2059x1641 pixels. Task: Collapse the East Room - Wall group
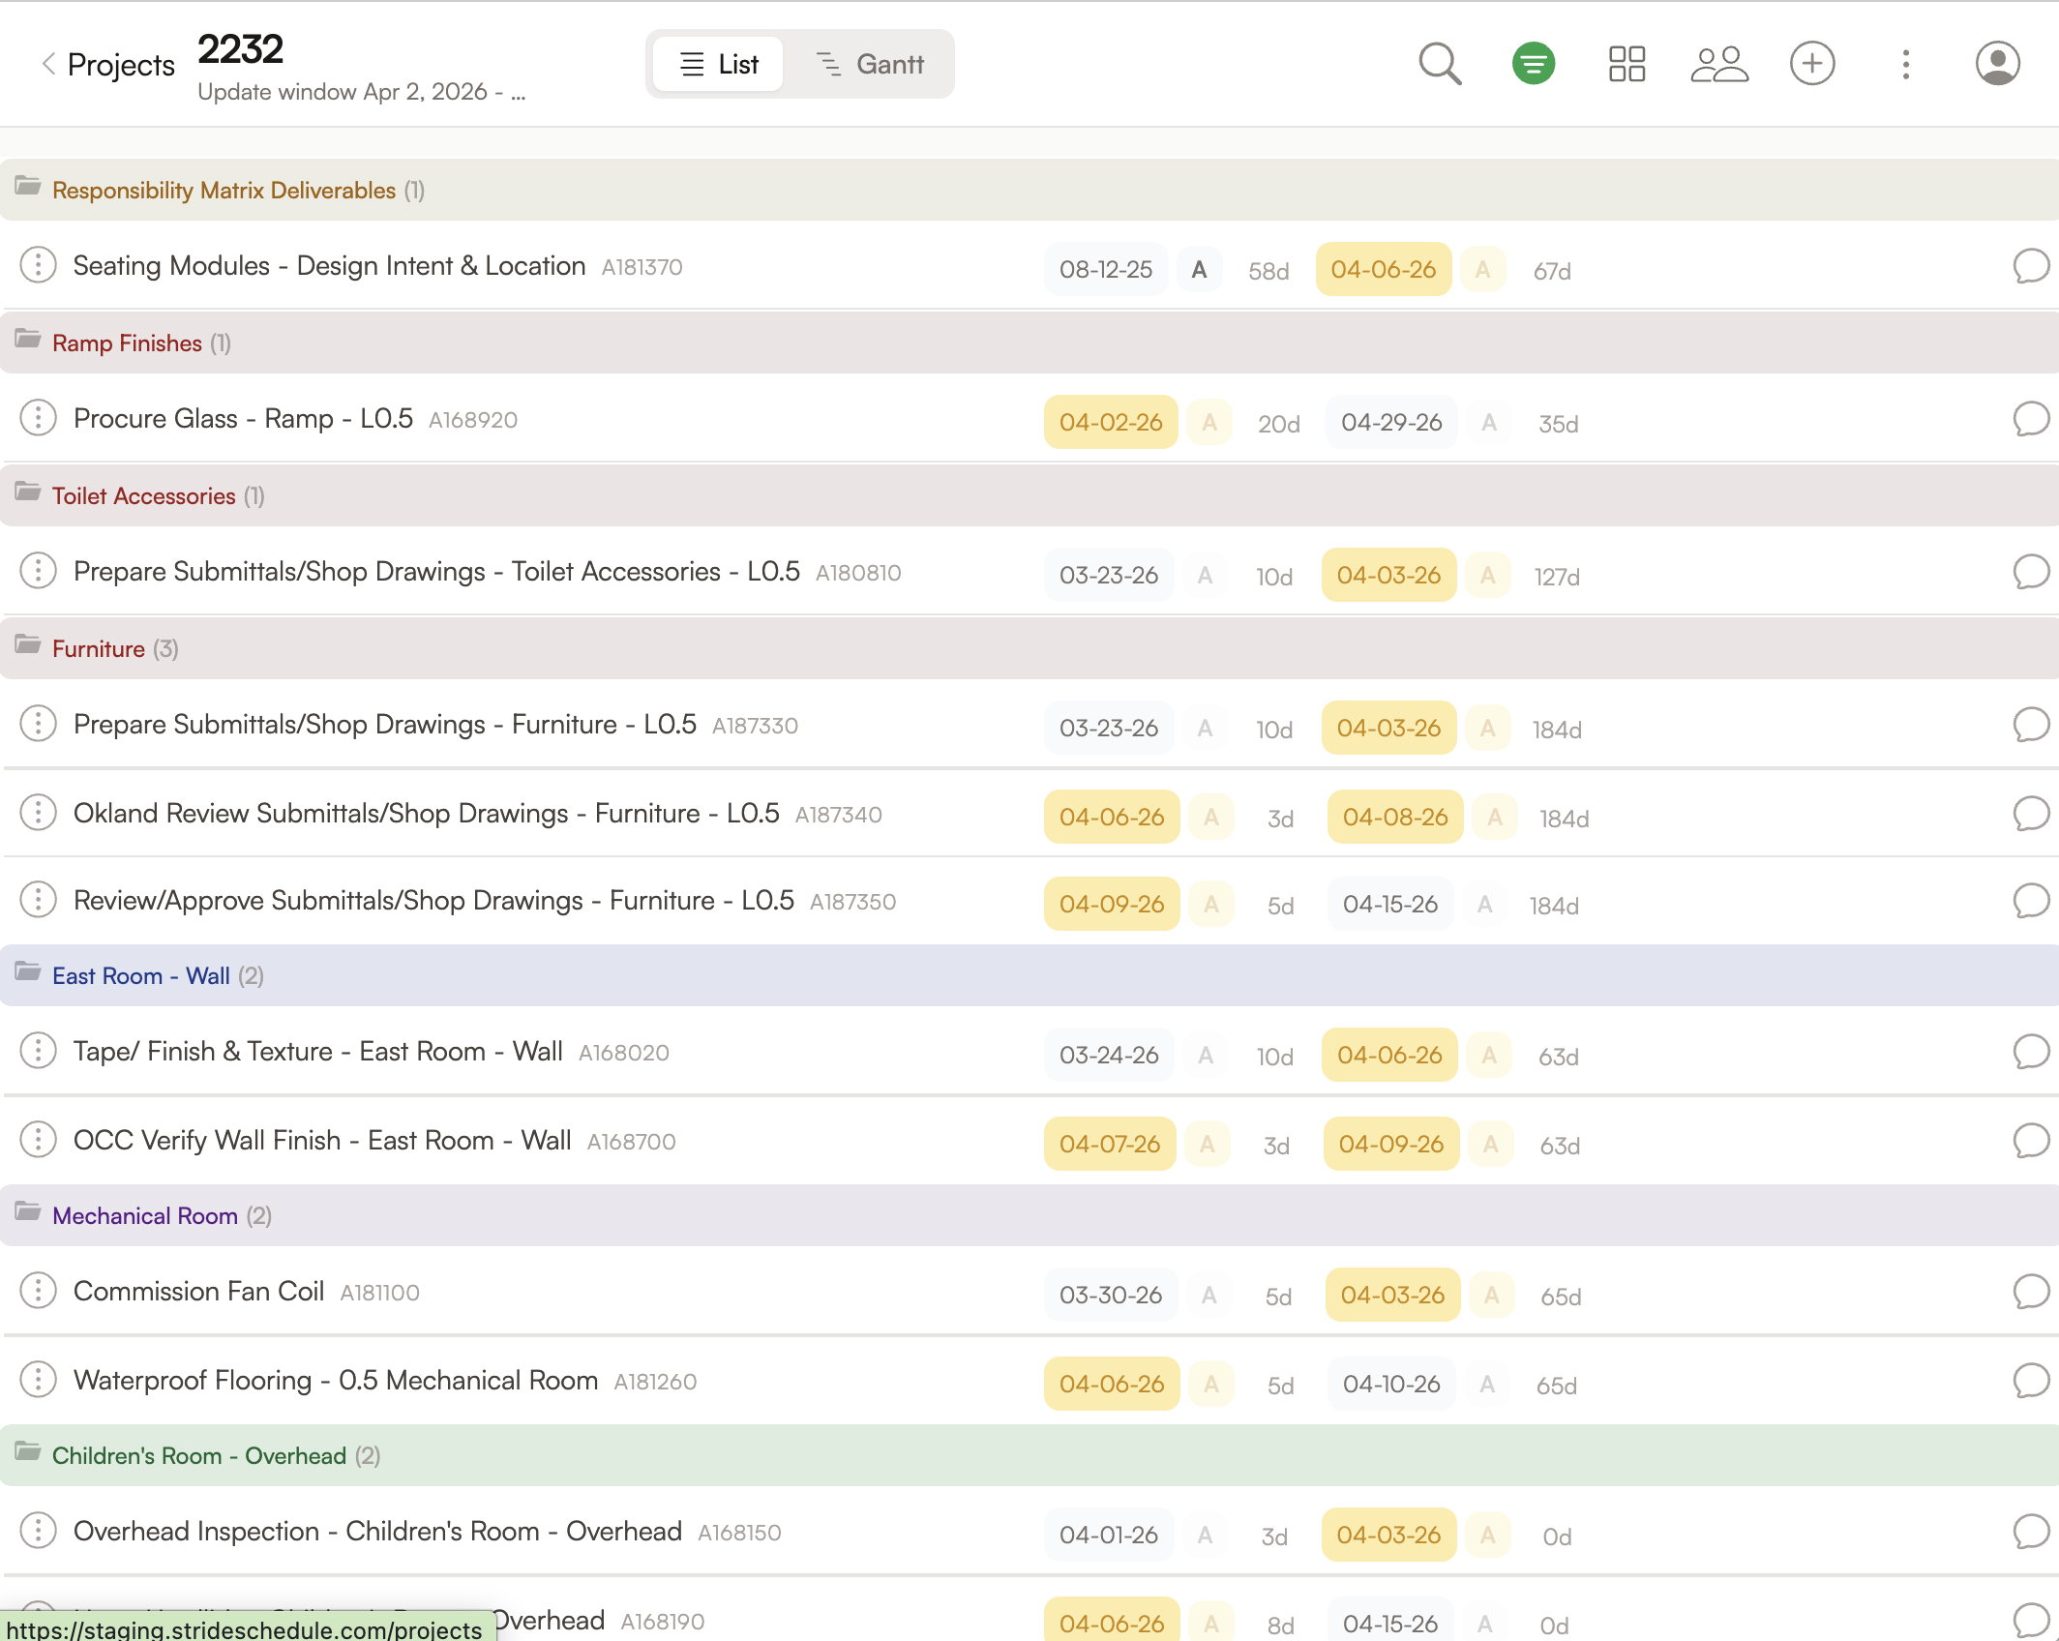pos(140,975)
